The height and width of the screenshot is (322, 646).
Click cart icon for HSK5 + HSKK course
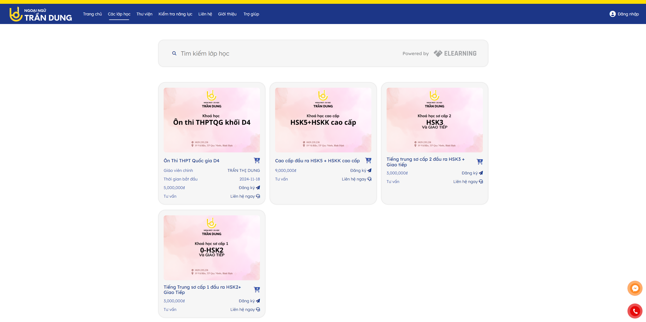(368, 160)
